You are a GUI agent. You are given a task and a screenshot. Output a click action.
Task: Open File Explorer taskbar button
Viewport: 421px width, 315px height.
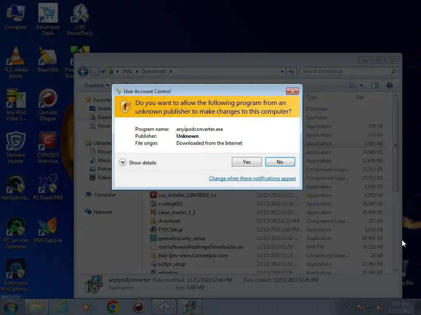click(x=37, y=307)
